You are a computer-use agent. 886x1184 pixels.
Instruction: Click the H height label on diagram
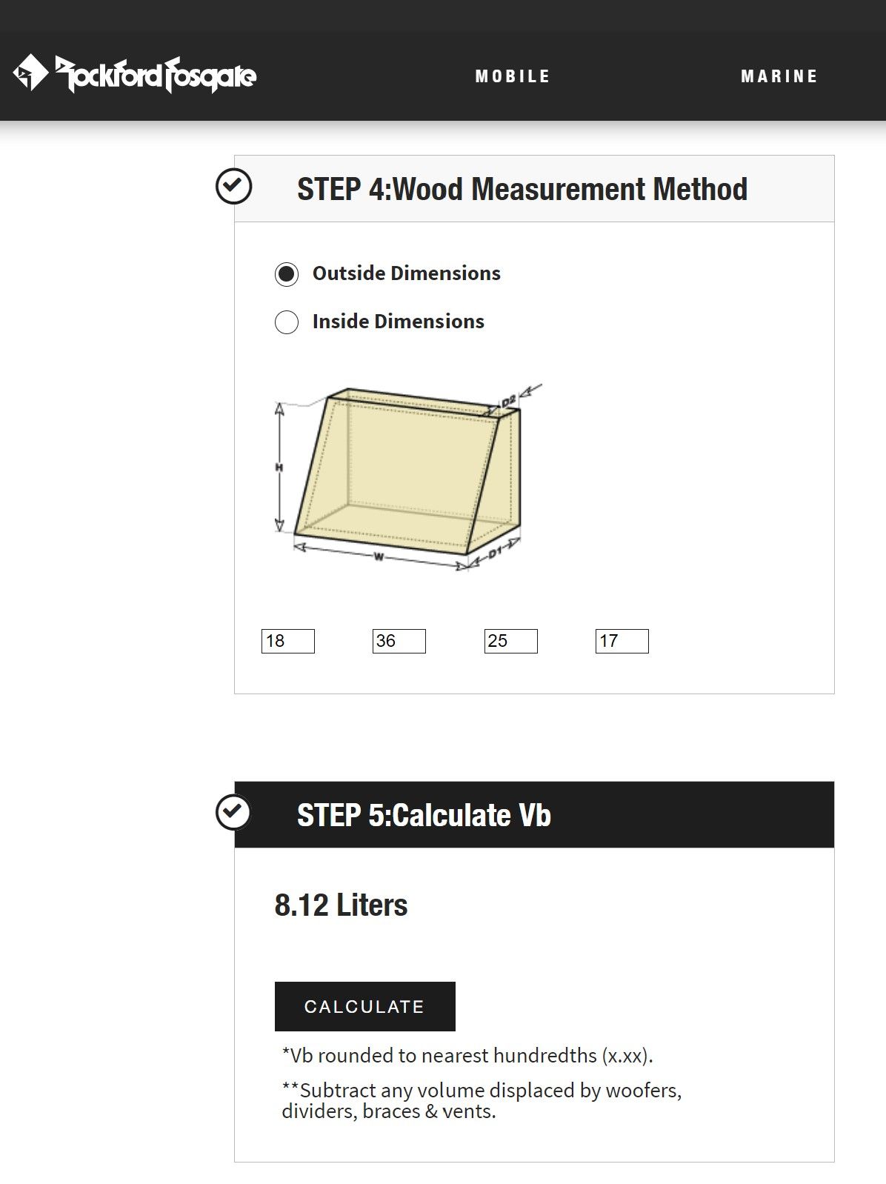point(279,468)
